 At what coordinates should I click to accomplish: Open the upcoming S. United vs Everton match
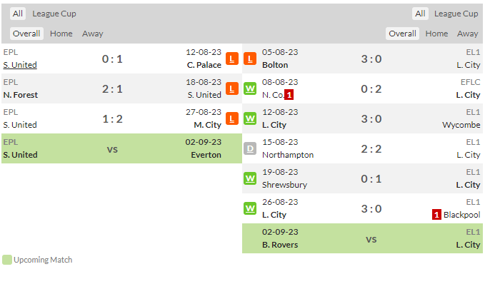(x=121, y=148)
